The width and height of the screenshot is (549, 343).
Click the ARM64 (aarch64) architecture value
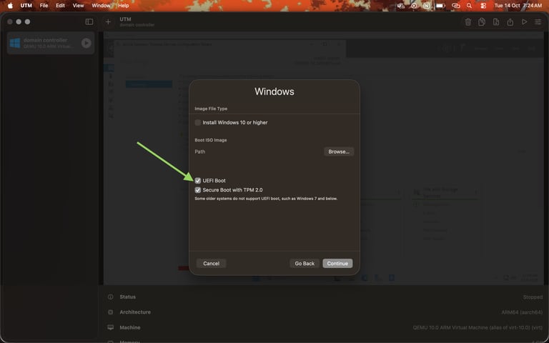click(522, 312)
